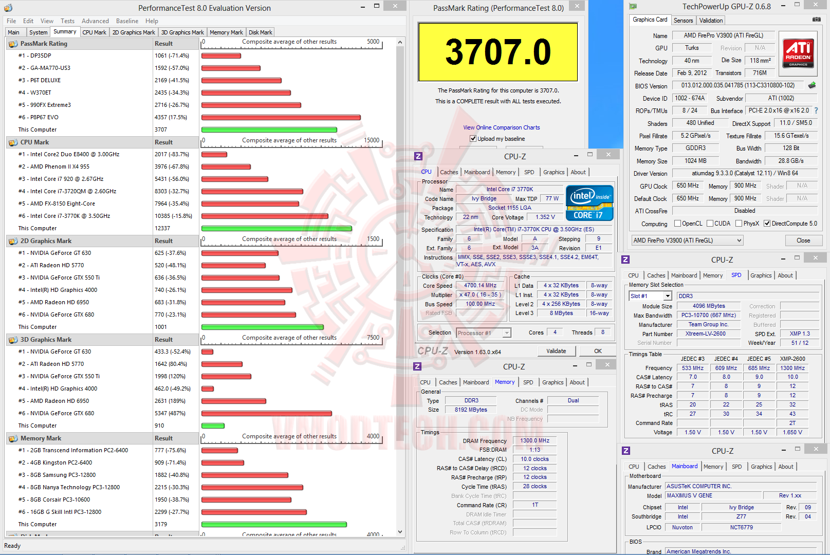Open the Baseline menu in PerformanceTest
The image size is (830, 555).
point(127,21)
